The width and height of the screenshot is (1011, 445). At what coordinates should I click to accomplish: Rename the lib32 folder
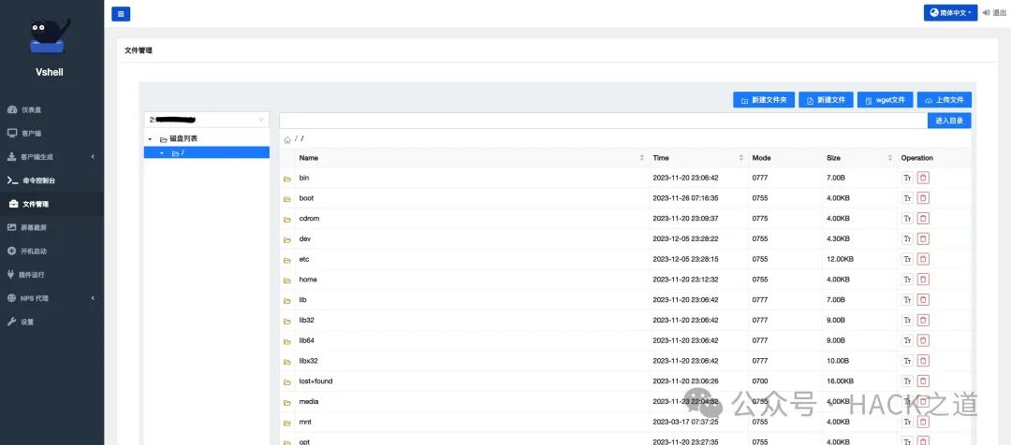coord(907,320)
